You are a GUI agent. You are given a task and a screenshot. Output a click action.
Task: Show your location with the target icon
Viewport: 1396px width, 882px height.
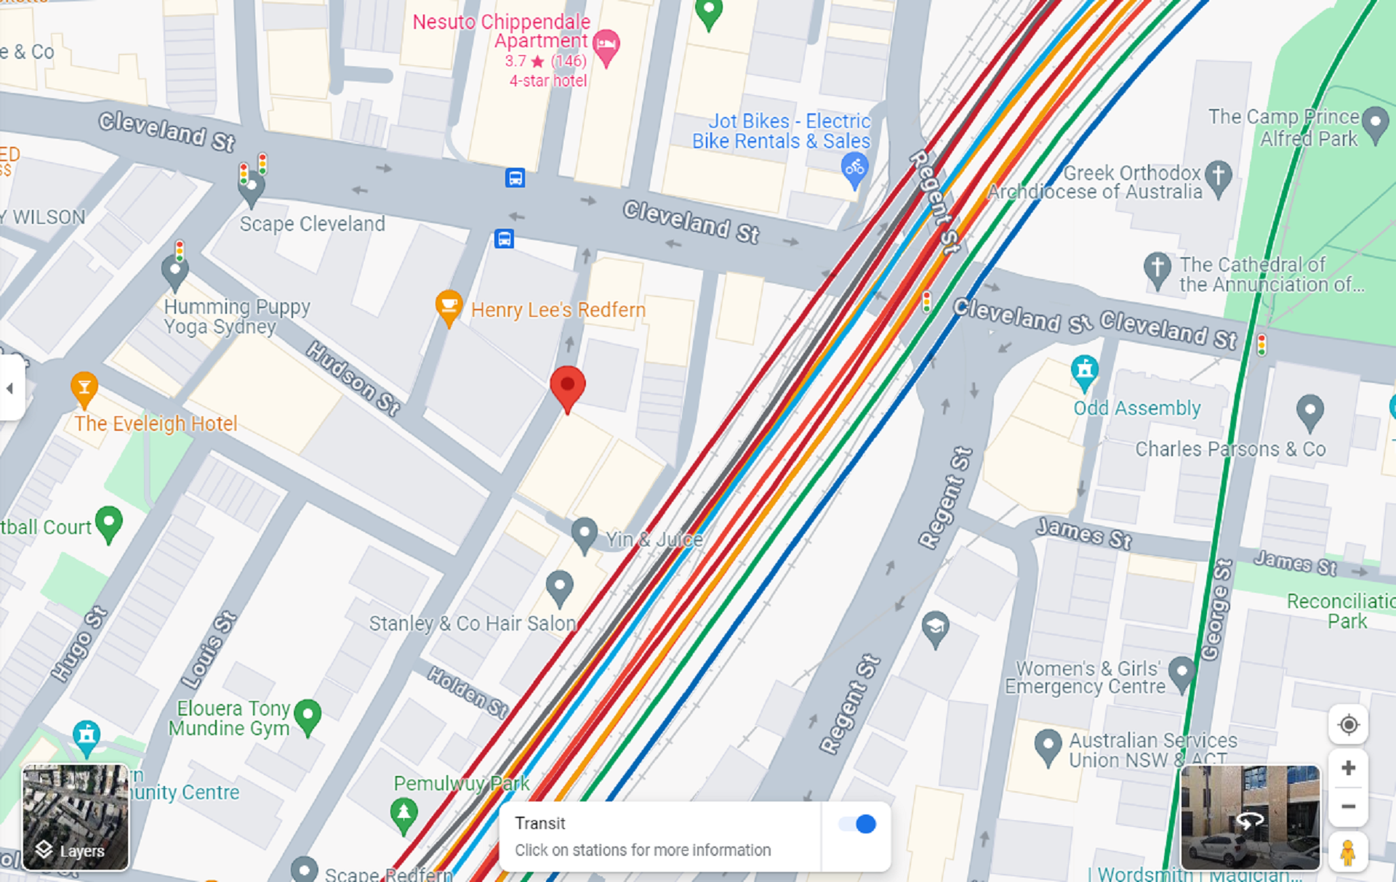pyautogui.click(x=1348, y=724)
